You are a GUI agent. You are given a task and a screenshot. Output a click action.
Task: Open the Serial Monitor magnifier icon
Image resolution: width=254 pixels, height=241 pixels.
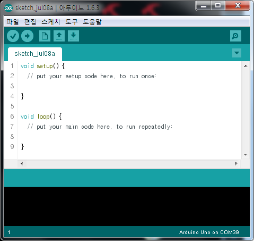(x=235, y=36)
